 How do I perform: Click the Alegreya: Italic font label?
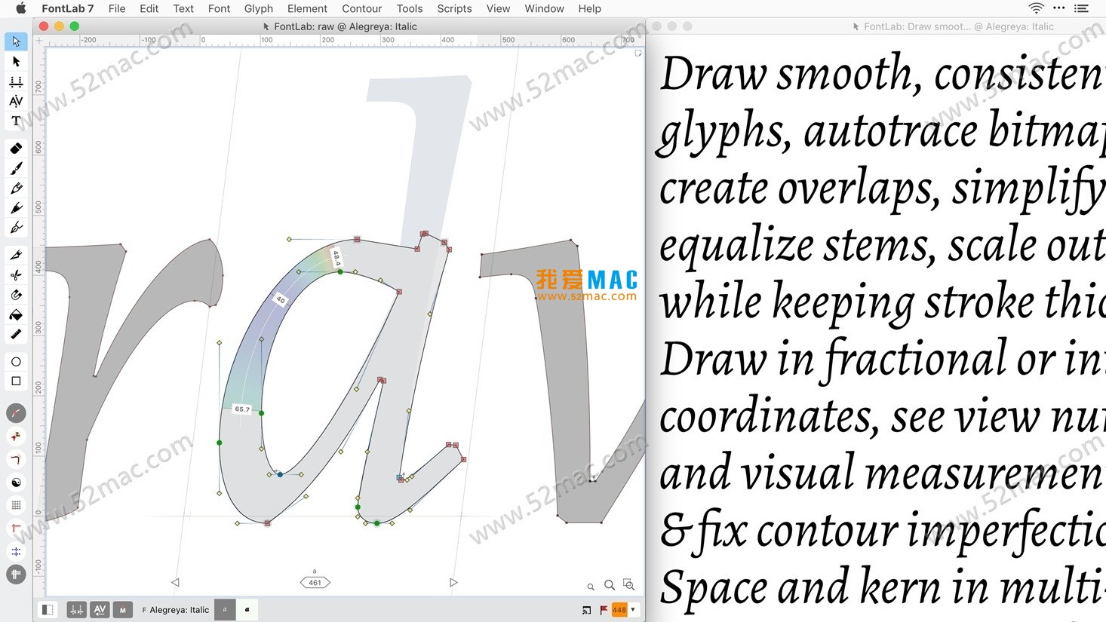179,610
